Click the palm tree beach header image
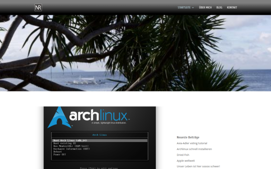The height and width of the screenshot is (169, 271). click(x=135, y=53)
